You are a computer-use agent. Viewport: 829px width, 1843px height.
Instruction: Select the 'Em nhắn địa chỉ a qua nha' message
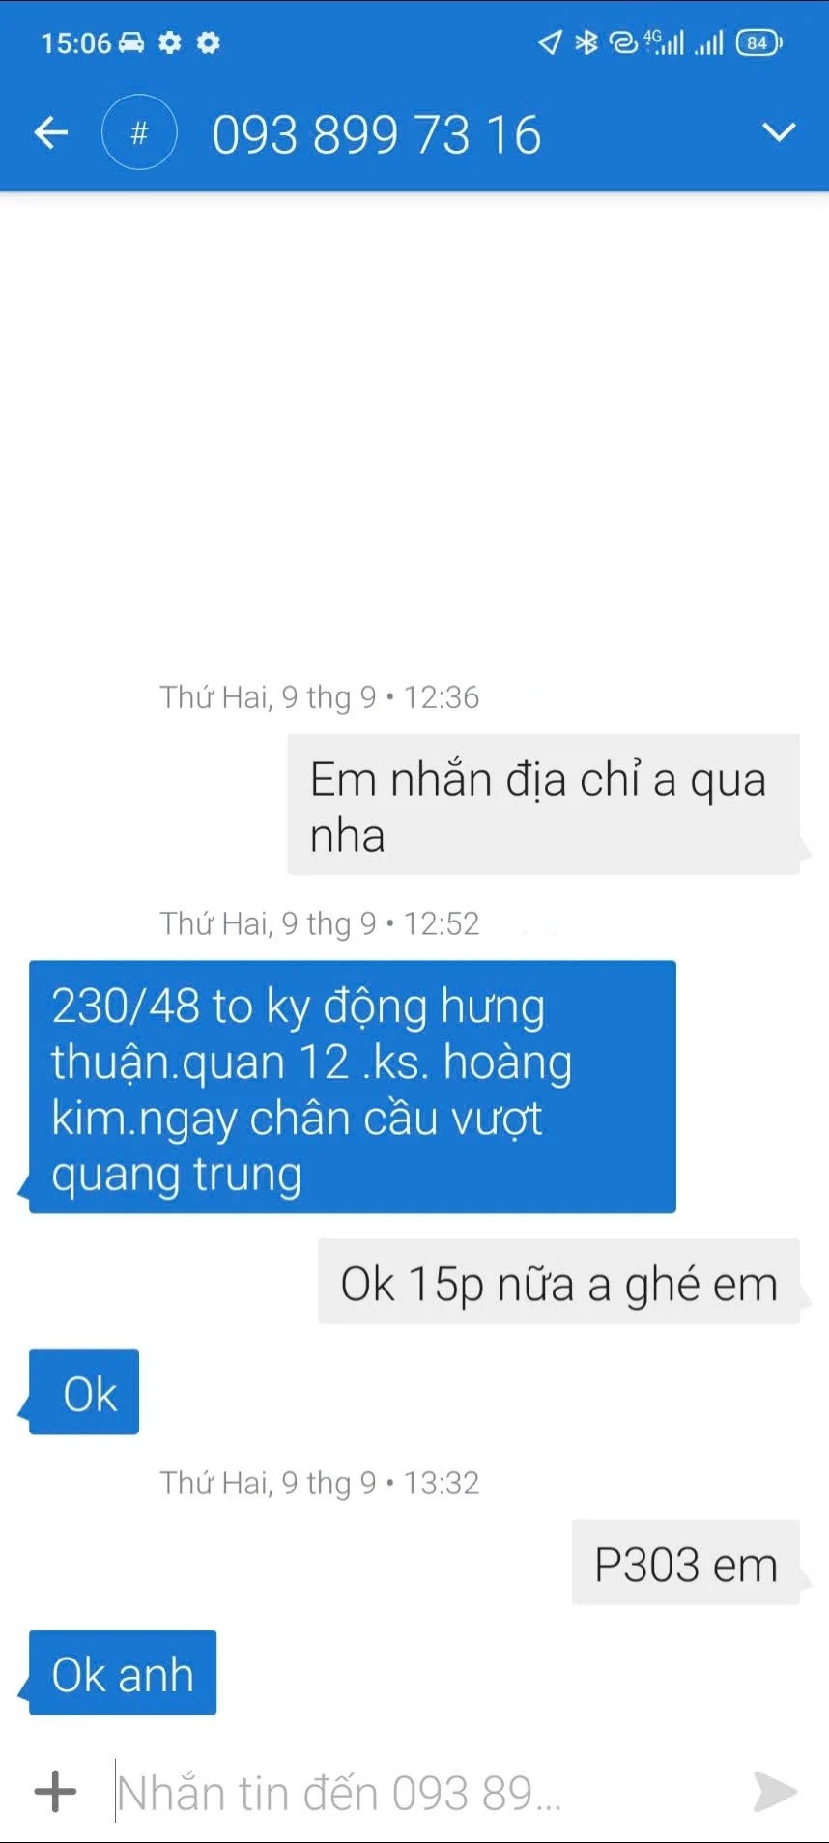tap(543, 805)
